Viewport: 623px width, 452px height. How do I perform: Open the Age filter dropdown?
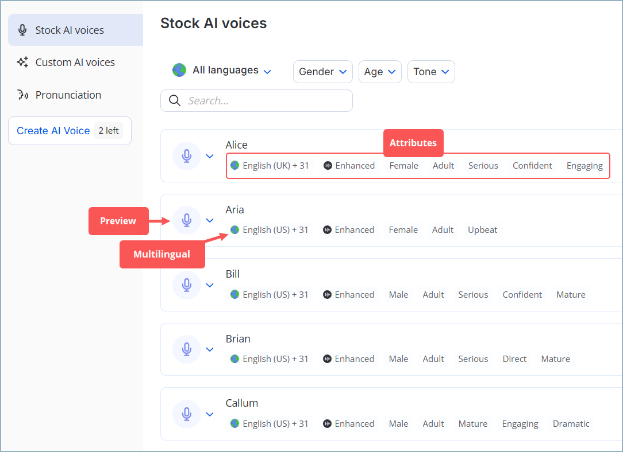379,72
